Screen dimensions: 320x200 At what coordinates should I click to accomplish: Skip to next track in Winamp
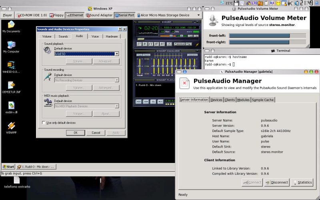tap(162, 44)
